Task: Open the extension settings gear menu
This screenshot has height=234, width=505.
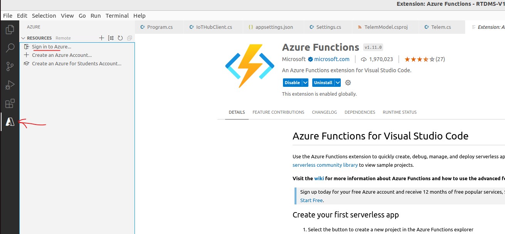Action: point(348,83)
